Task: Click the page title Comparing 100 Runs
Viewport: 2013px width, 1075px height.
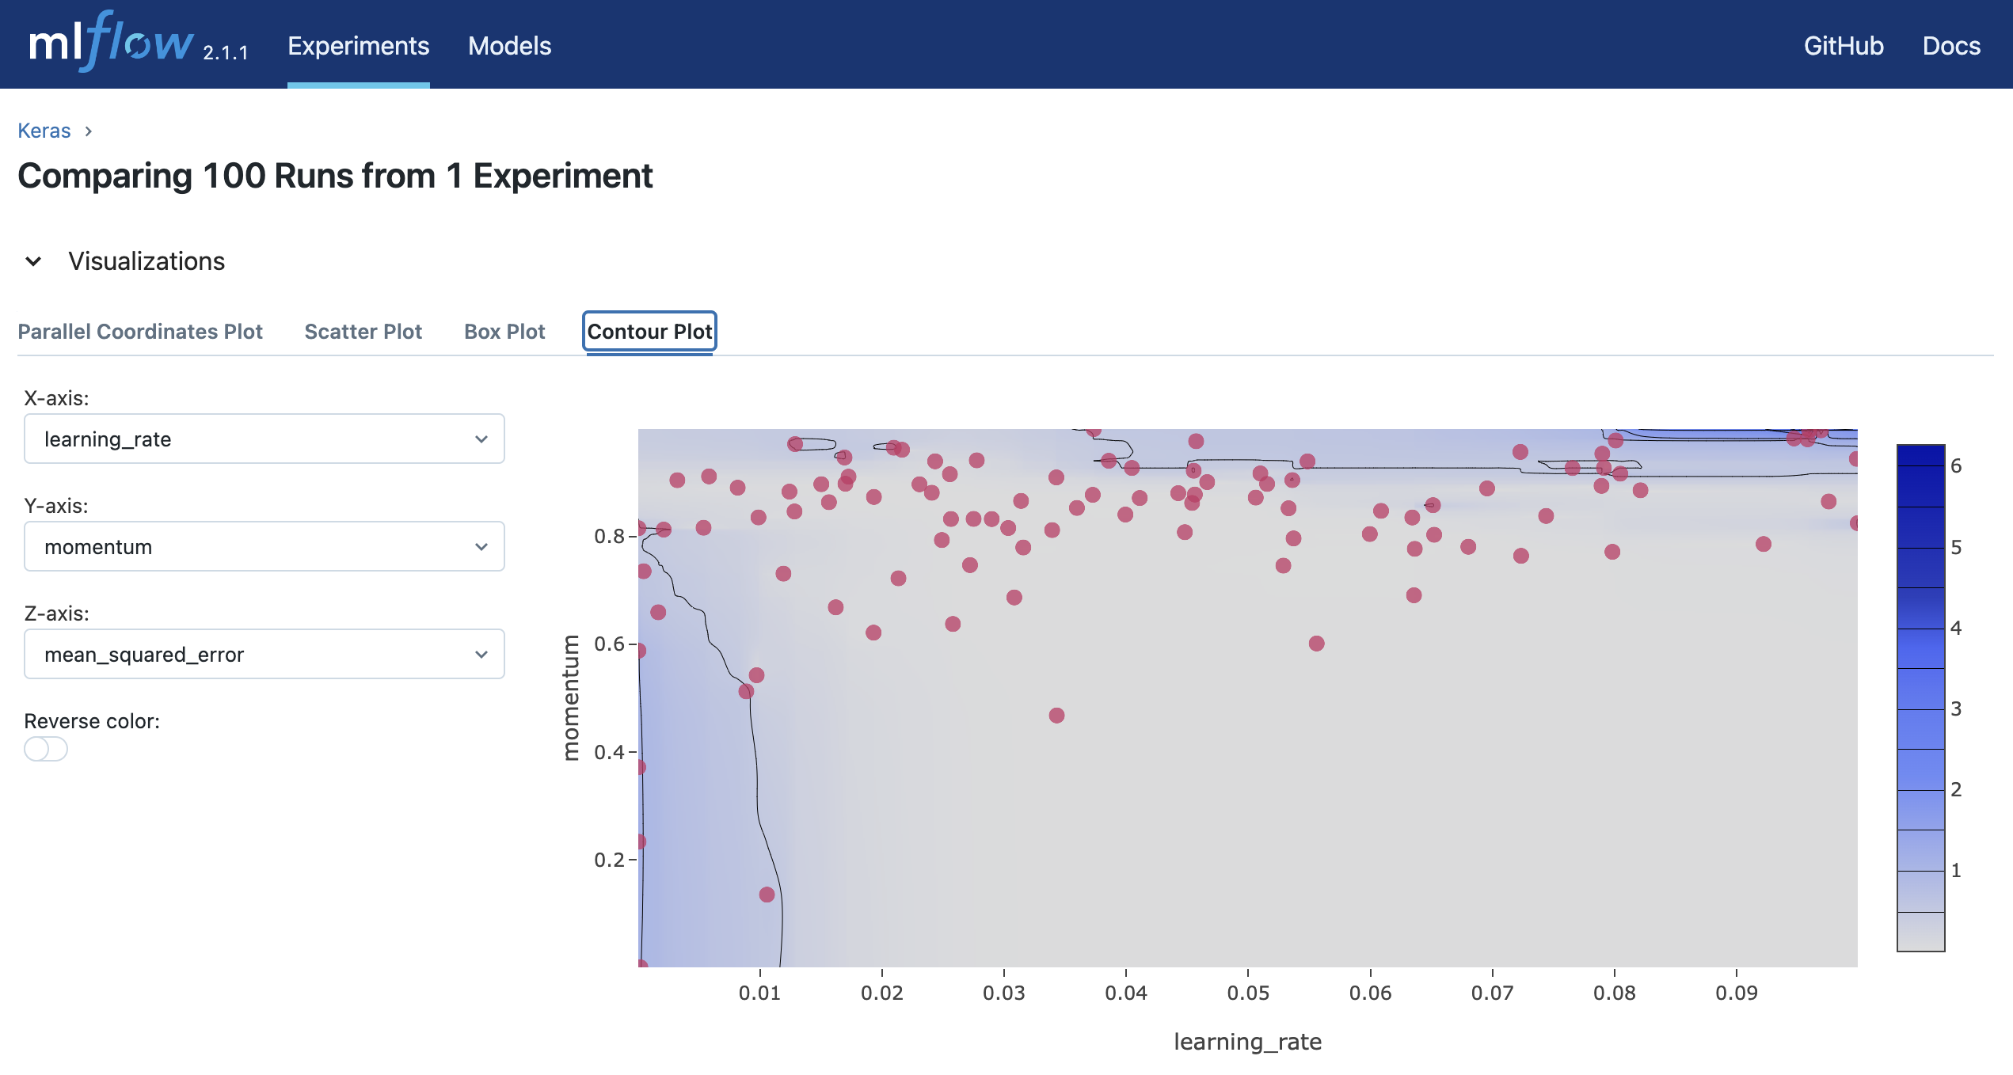Action: (335, 176)
